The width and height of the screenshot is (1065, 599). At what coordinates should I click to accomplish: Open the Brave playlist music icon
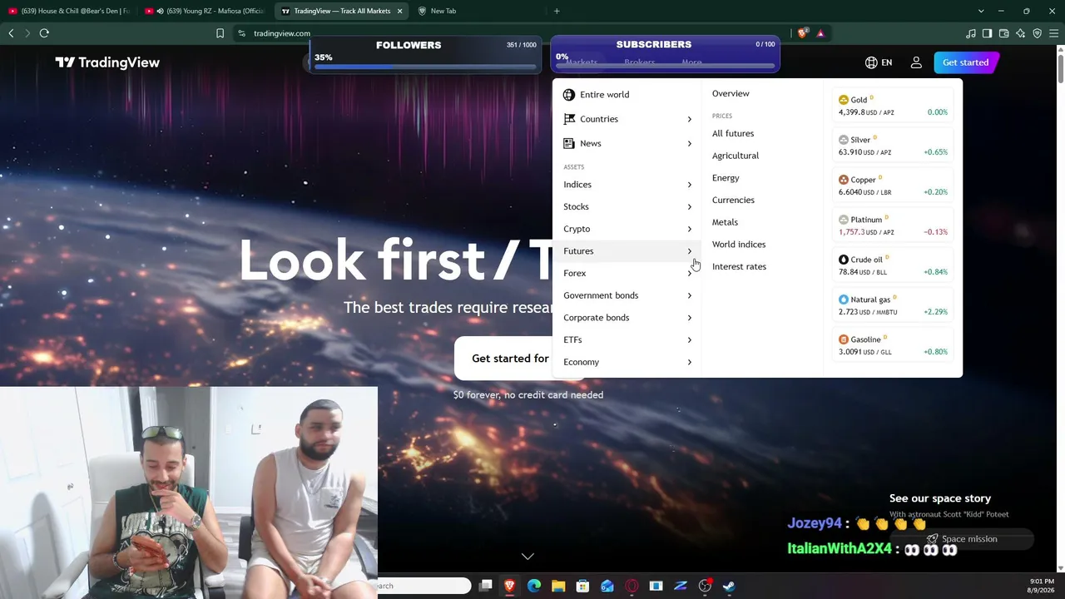pos(971,33)
